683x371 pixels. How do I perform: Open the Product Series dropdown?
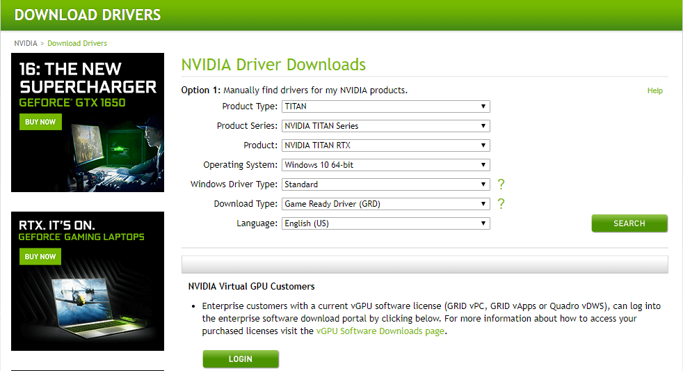pyautogui.click(x=385, y=126)
